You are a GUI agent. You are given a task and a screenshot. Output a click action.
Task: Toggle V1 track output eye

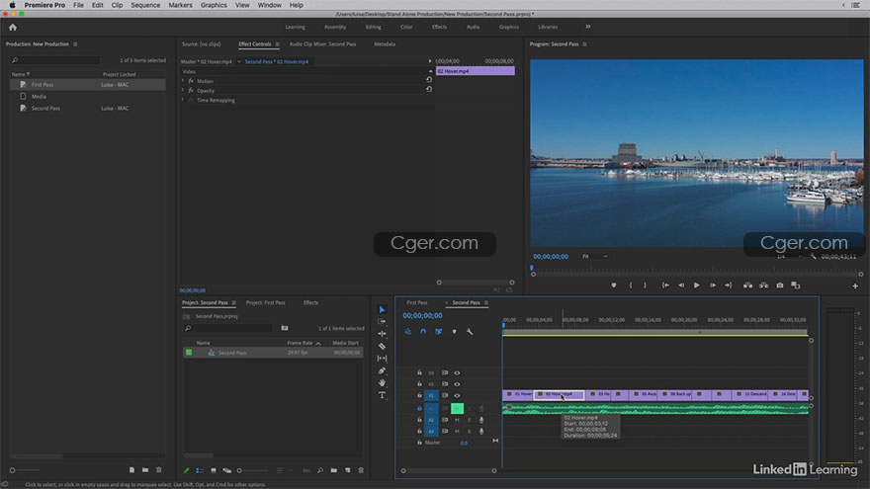[457, 395]
